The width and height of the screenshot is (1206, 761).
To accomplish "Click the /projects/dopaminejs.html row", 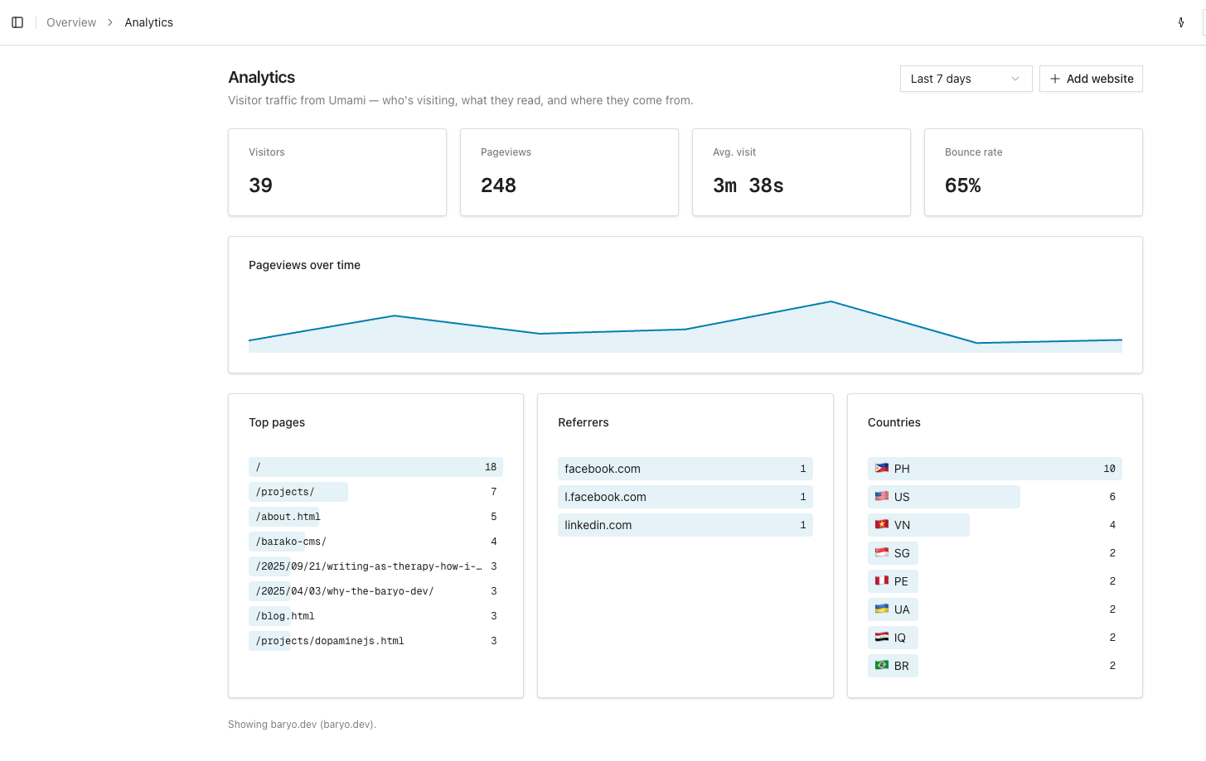I will pyautogui.click(x=375, y=641).
